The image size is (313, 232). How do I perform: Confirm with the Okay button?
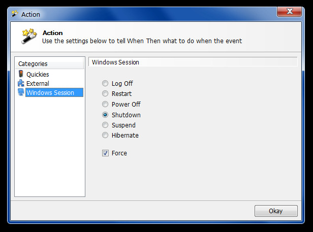click(x=276, y=211)
